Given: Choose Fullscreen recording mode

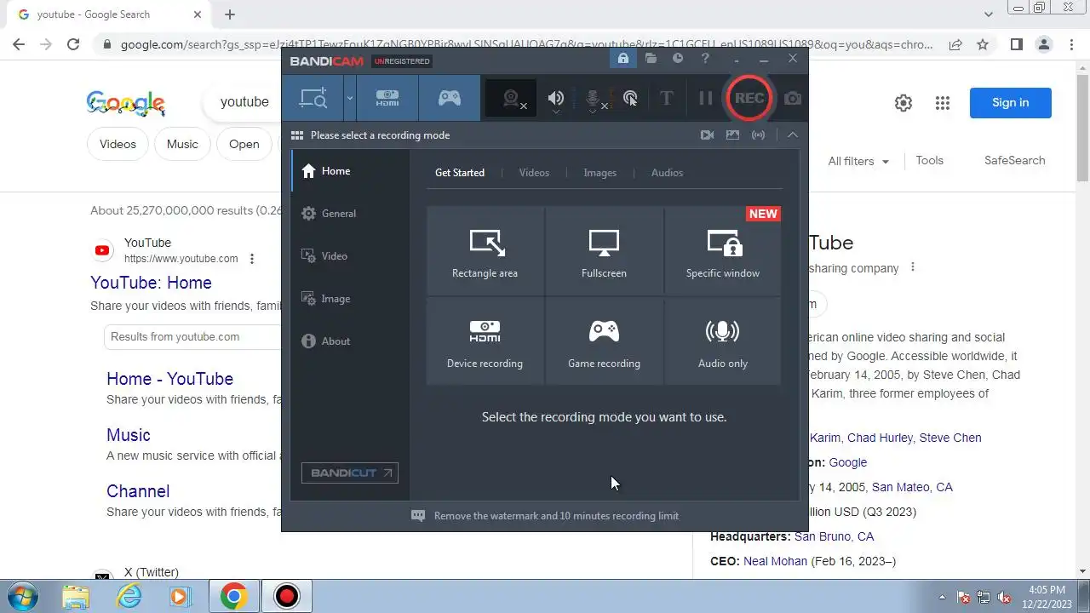Looking at the screenshot, I should (x=604, y=251).
